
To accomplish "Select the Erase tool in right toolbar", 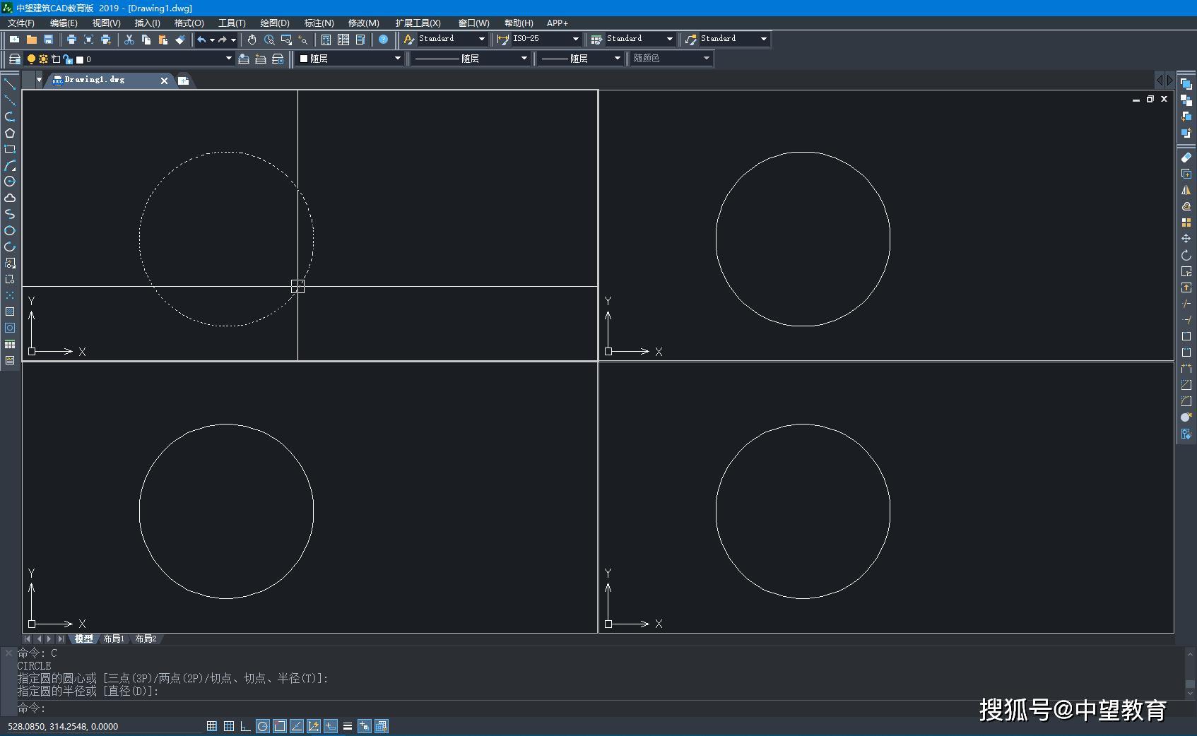I will (x=1186, y=158).
